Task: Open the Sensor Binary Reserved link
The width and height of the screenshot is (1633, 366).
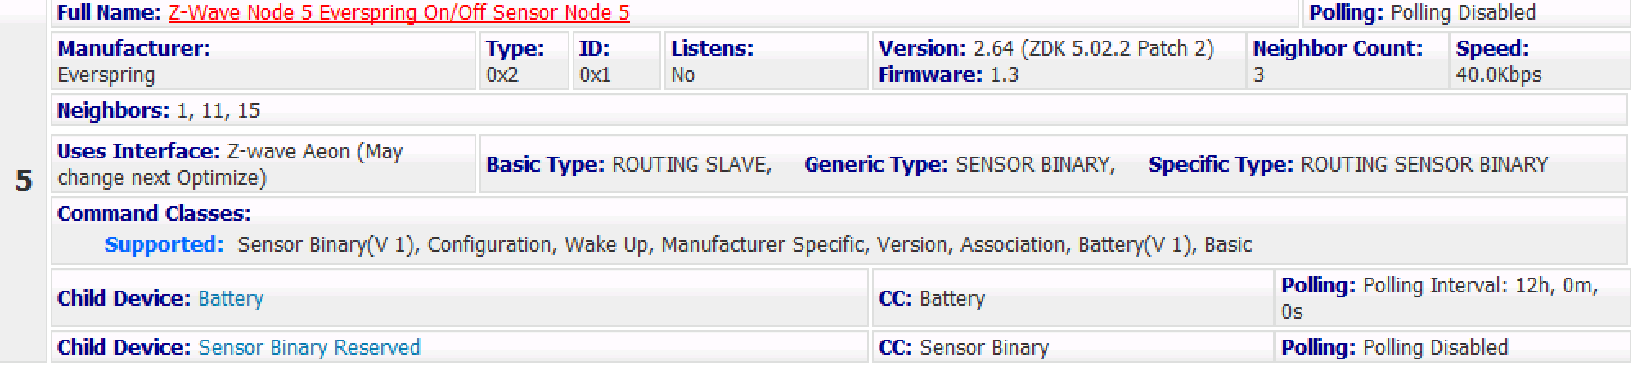Action: coord(309,347)
